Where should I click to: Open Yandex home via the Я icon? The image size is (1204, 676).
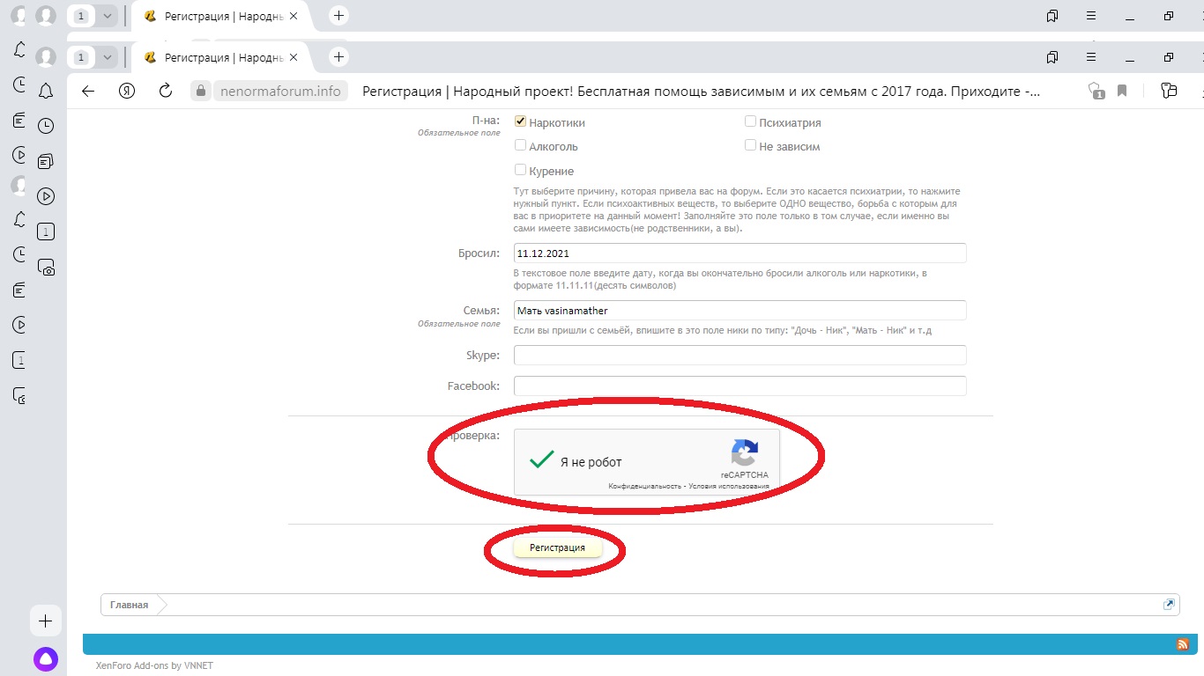coord(127,91)
